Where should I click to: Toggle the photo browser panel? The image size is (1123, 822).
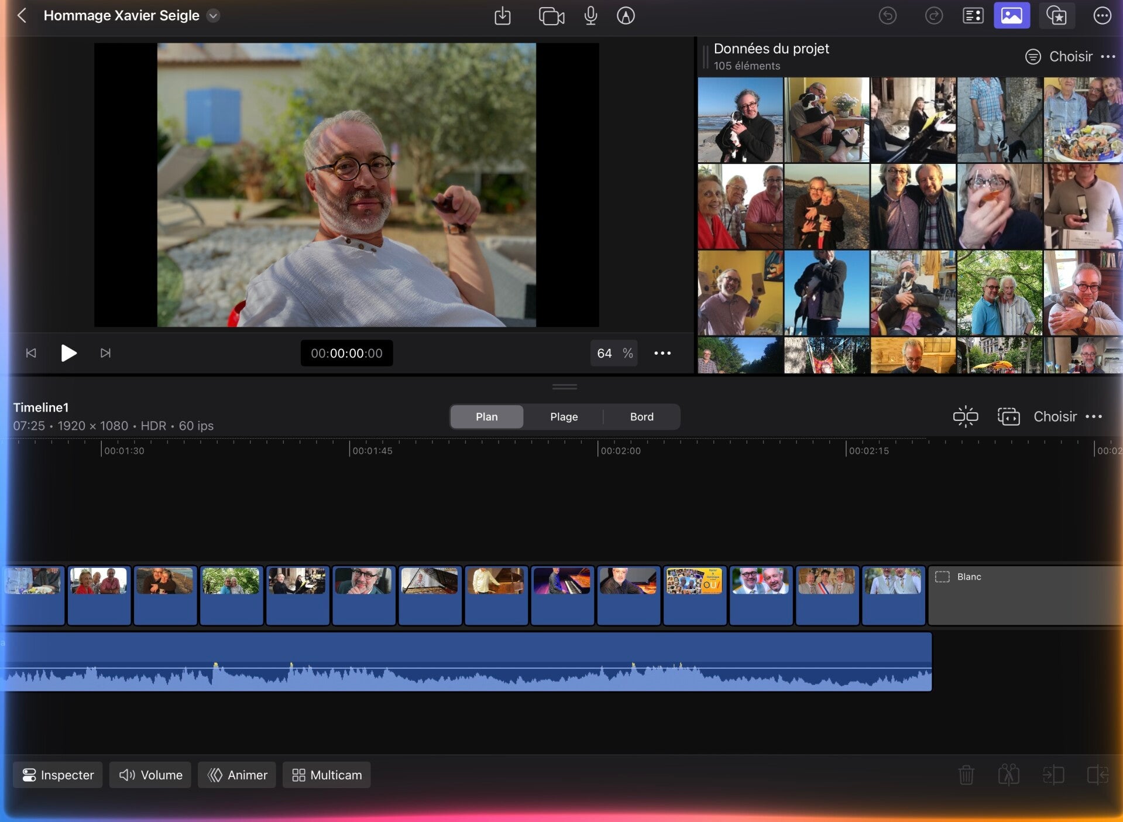click(1011, 16)
